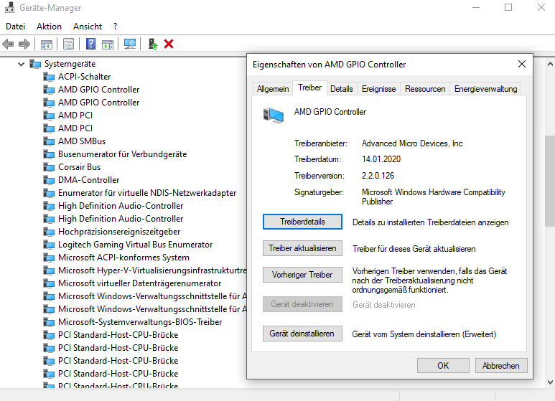Select ACPI-Schalter in the device tree
Screen dimensions: 555x401
84,77
